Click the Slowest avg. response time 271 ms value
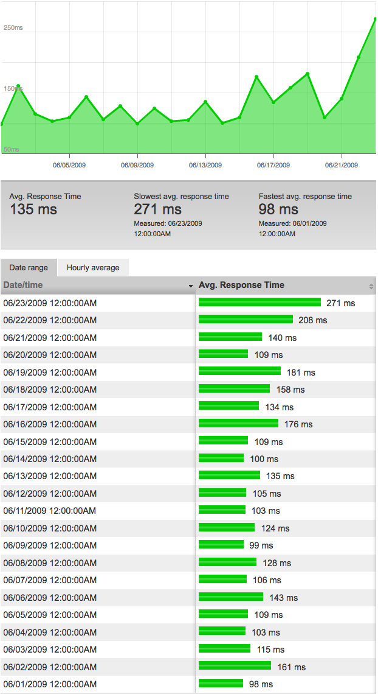This screenshot has height=694, width=378. click(157, 209)
